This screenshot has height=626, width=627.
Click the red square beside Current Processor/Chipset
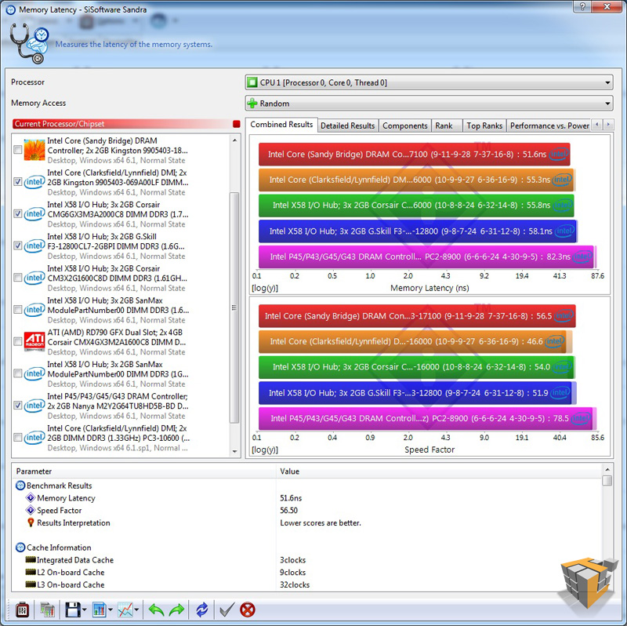(x=237, y=124)
